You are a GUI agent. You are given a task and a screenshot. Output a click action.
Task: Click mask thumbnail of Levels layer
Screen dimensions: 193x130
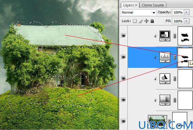point(185,57)
